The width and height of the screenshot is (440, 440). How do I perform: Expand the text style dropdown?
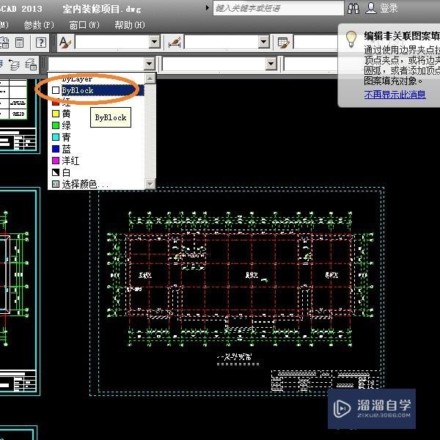(154, 43)
